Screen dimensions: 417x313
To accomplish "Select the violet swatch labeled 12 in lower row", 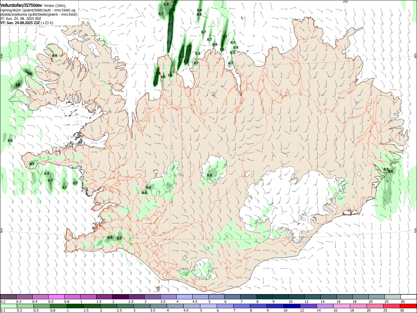I will point(309,306).
